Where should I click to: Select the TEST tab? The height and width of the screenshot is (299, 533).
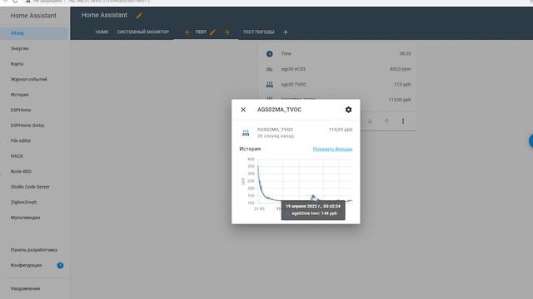[x=201, y=32]
